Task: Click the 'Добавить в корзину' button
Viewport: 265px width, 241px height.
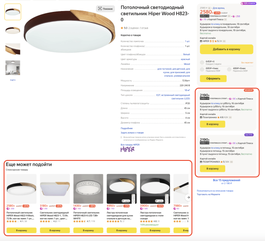Action: pyautogui.click(x=227, y=49)
